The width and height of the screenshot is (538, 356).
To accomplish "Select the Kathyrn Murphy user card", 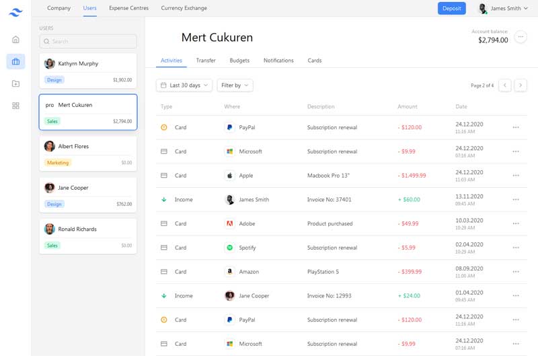I will (x=88, y=71).
